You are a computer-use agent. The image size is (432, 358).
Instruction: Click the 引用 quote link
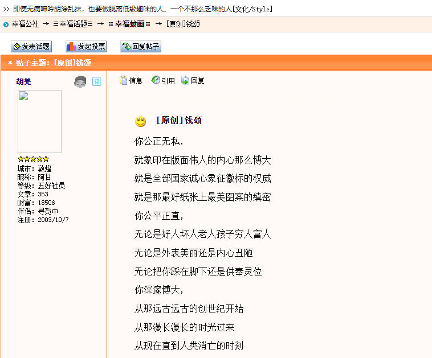pyautogui.click(x=168, y=81)
